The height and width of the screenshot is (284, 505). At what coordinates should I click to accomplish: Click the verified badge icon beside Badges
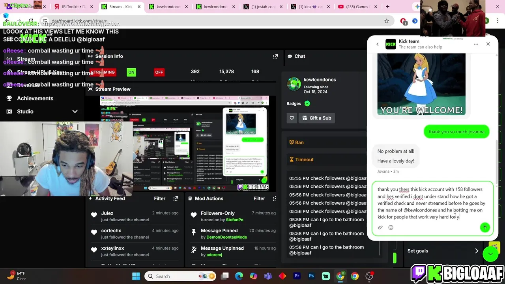(x=307, y=103)
